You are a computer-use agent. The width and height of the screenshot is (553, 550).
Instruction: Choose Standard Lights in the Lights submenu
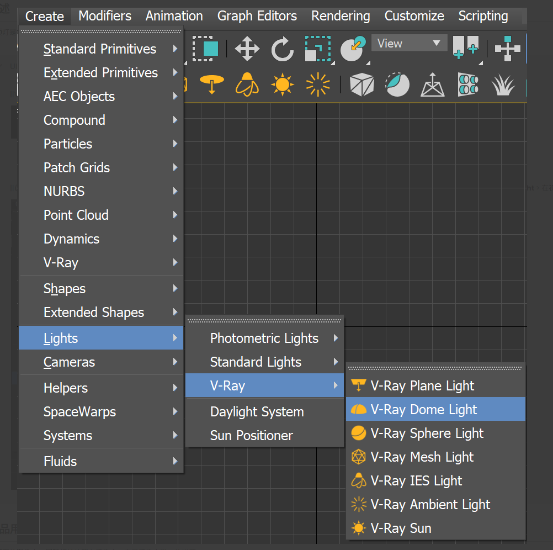[264, 362]
